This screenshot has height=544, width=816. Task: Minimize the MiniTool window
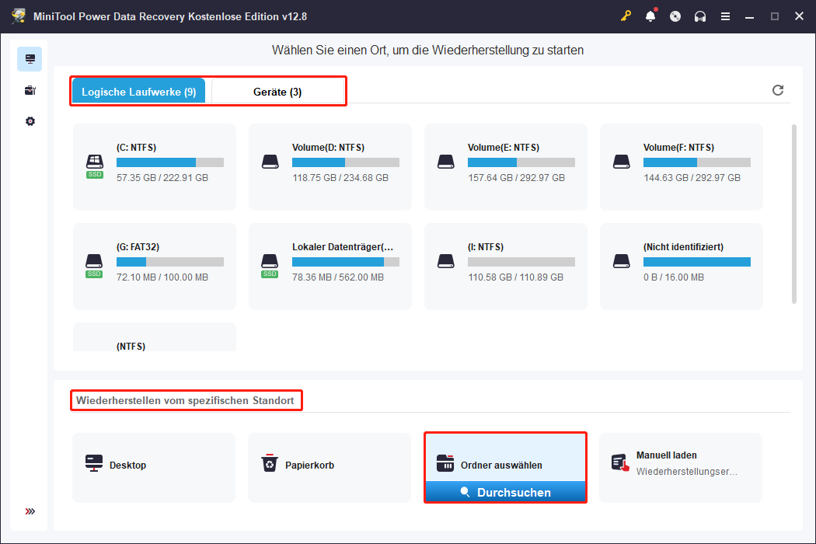pyautogui.click(x=749, y=16)
